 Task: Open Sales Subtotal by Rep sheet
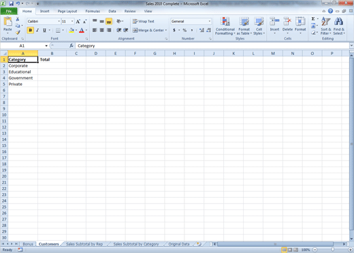(84, 244)
